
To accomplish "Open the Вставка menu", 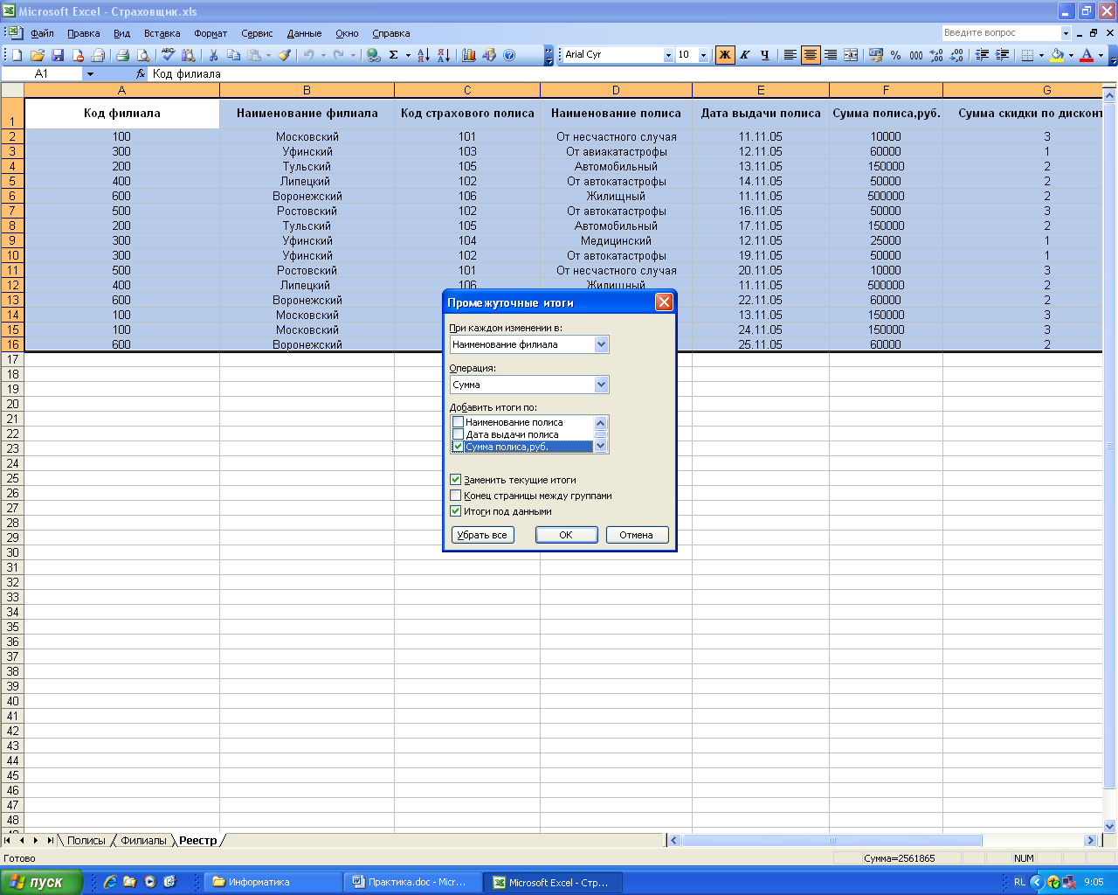I will point(162,33).
